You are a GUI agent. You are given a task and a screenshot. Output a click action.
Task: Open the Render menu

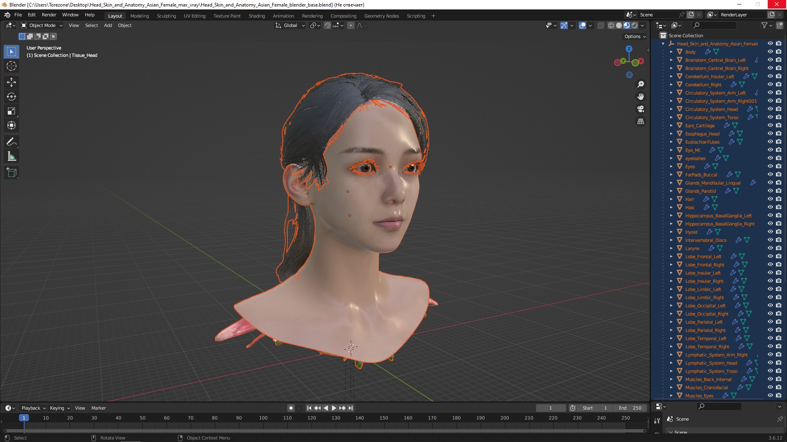[49, 15]
